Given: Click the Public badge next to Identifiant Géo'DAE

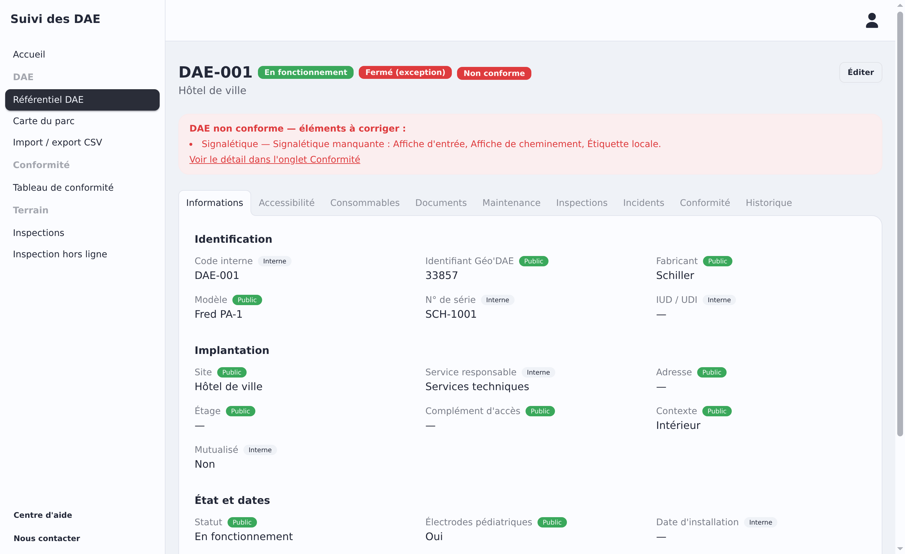Looking at the screenshot, I should click(533, 261).
